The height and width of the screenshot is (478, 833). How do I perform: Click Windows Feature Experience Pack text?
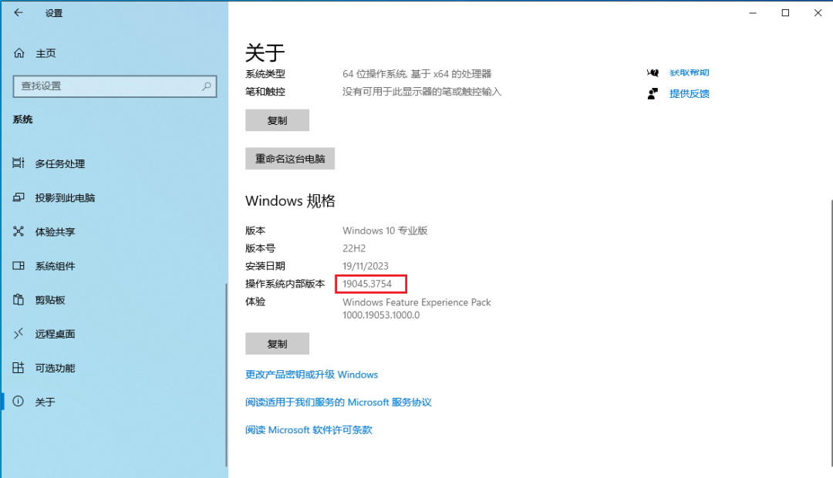point(417,302)
